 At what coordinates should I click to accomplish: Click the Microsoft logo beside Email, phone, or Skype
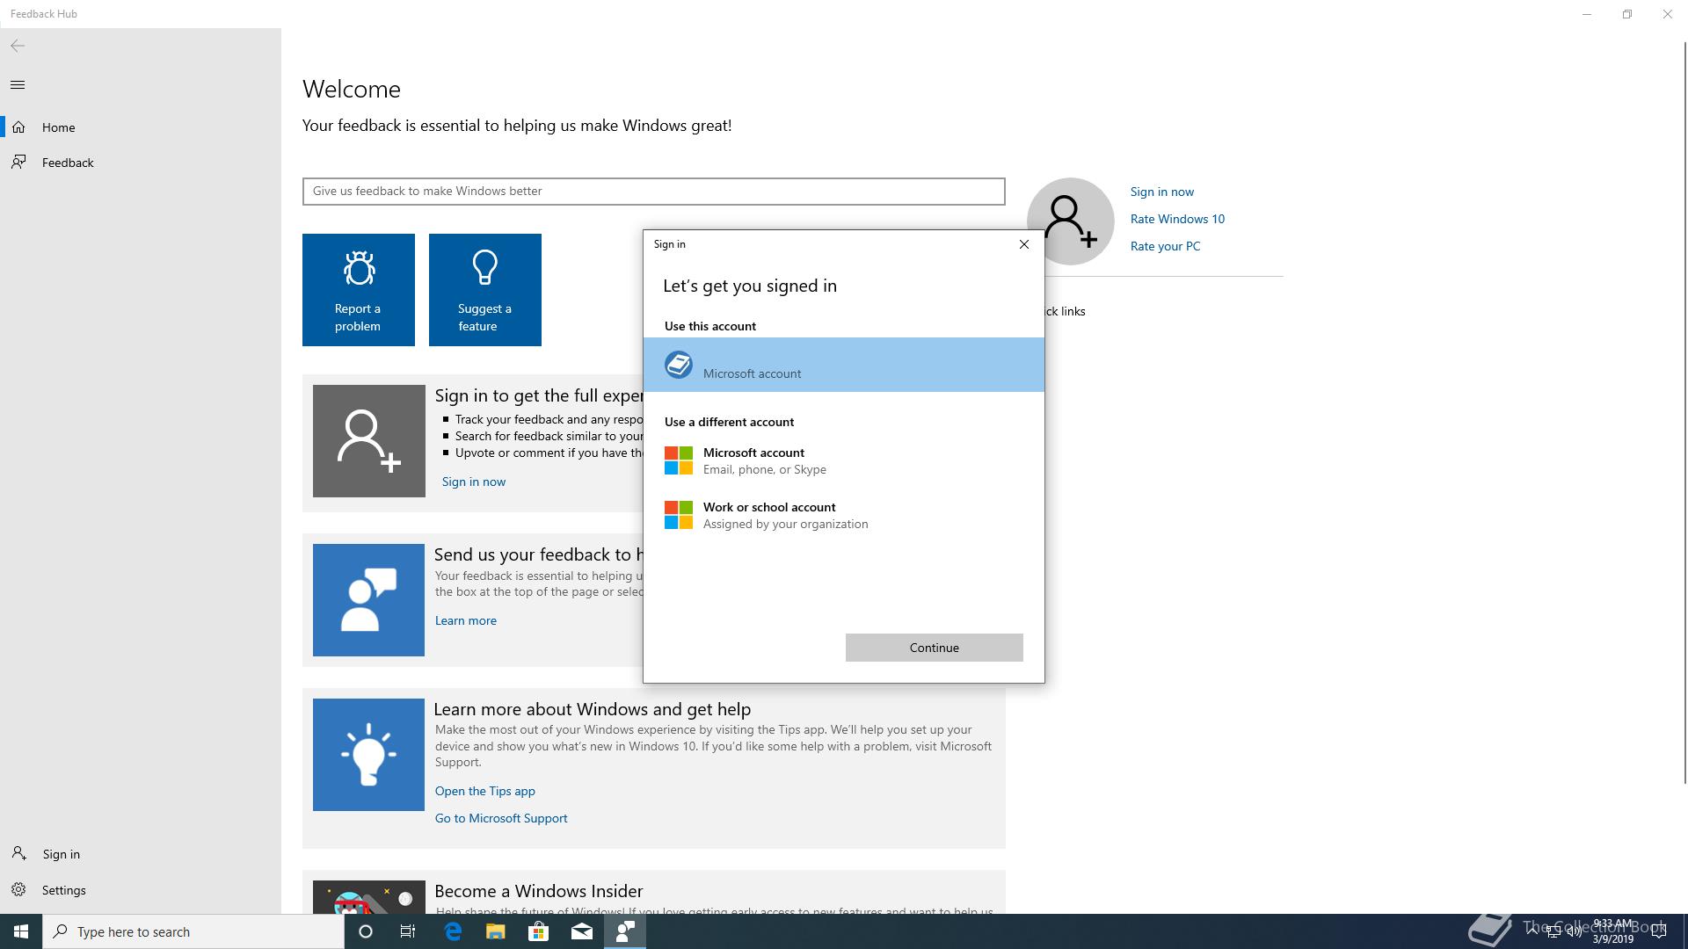coord(678,460)
